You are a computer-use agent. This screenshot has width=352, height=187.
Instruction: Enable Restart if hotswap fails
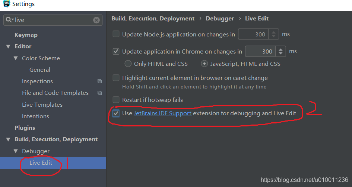pos(116,100)
